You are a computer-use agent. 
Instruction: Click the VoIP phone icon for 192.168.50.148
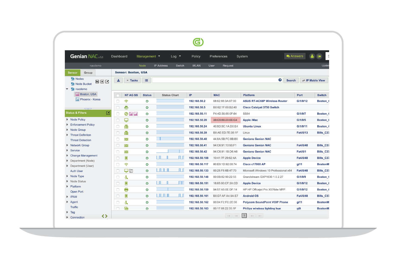click(x=126, y=177)
